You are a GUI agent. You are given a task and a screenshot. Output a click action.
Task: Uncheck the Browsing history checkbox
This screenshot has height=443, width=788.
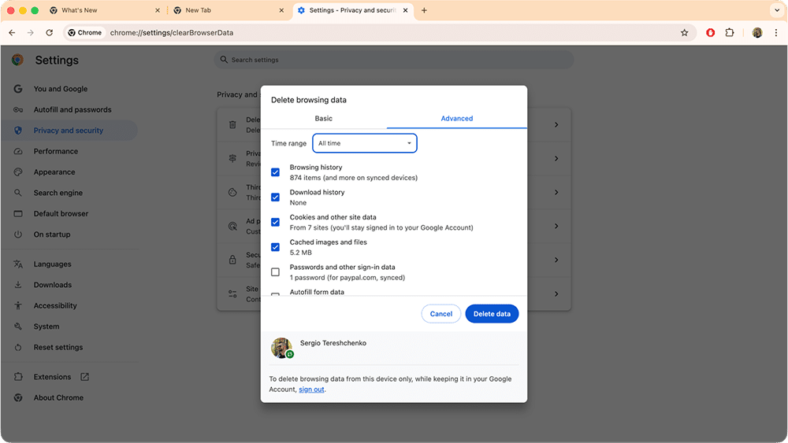[275, 172]
